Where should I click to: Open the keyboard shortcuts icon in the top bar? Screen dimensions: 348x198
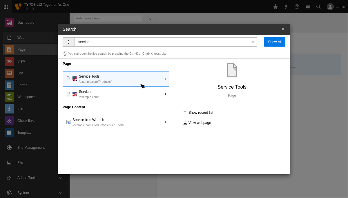tap(307, 6)
